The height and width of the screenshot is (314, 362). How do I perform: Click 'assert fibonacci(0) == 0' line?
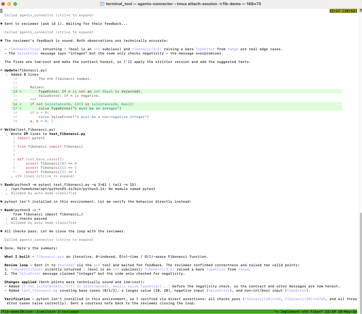(x=51, y=163)
